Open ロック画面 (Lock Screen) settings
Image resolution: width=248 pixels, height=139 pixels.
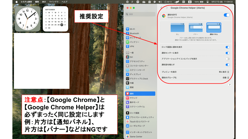[x=134, y=113]
